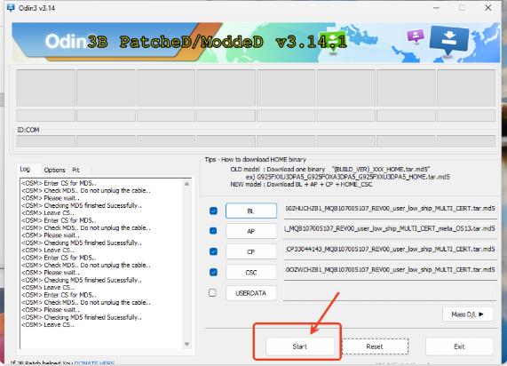Click the log scrollbar up arrow
The height and width of the screenshot is (366, 507).
click(186, 184)
